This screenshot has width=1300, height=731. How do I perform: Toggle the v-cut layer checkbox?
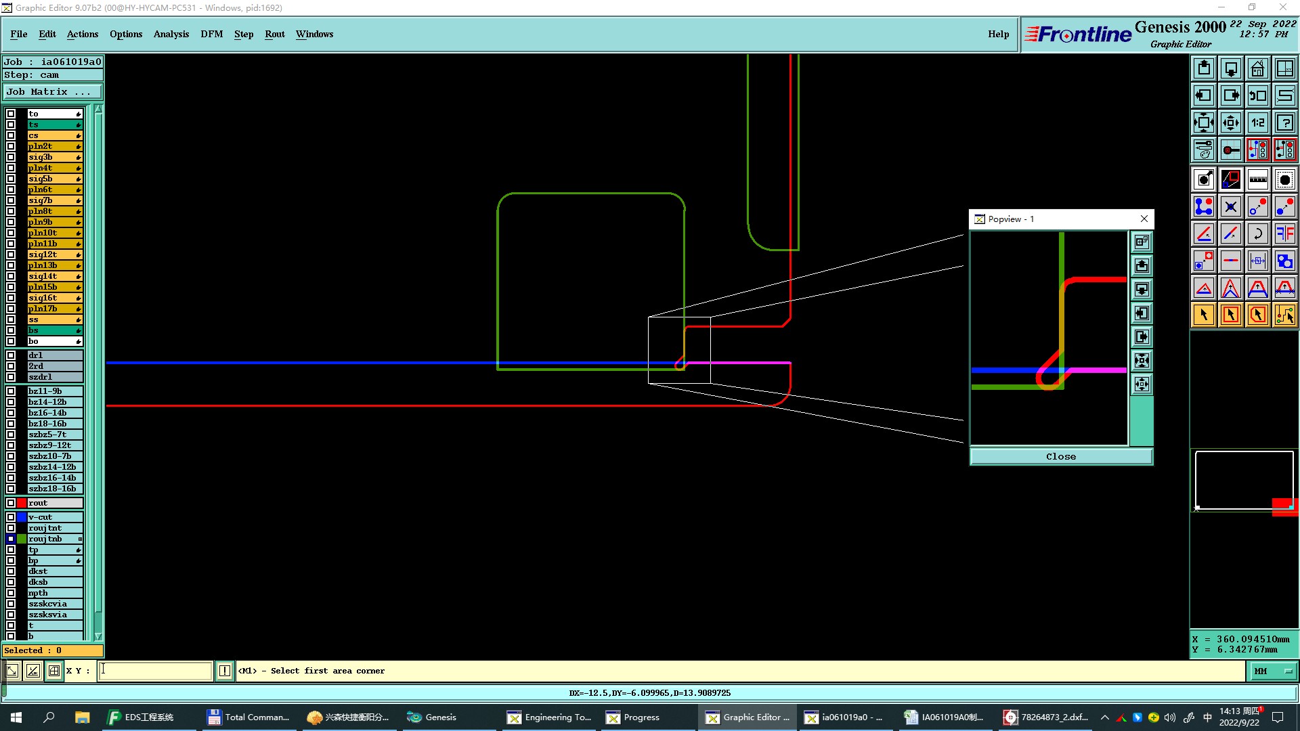coord(11,517)
